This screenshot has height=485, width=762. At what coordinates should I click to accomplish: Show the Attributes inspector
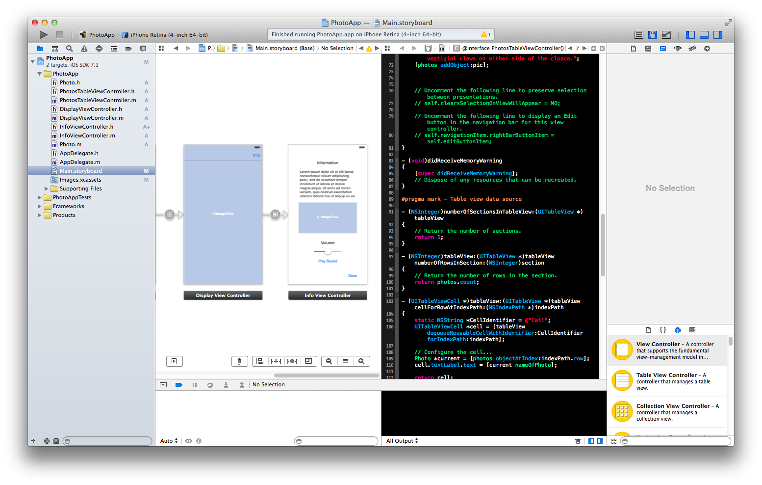pyautogui.click(x=678, y=49)
